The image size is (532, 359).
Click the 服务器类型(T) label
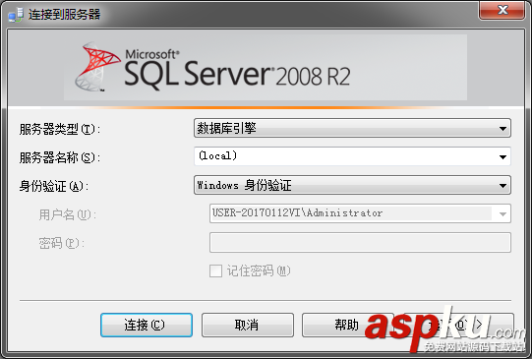pyautogui.click(x=59, y=129)
